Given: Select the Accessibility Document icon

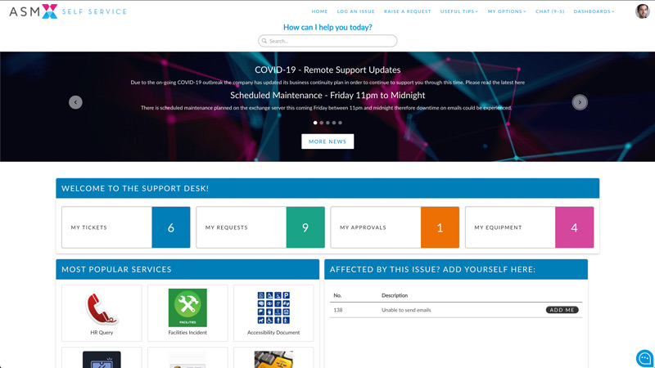Looking at the screenshot, I should (x=273, y=308).
